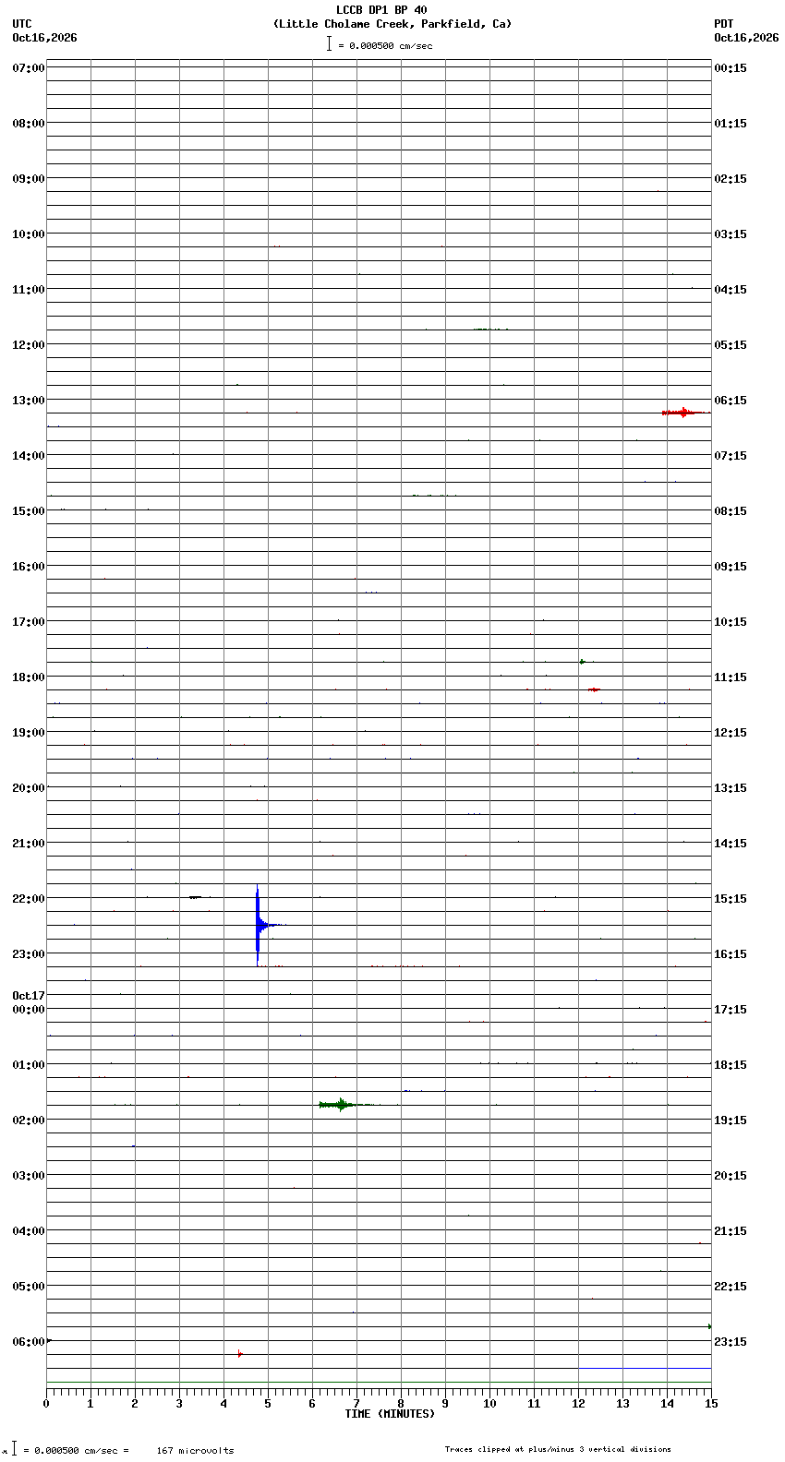Click the faint green event on 11:45 trace

pos(489,330)
